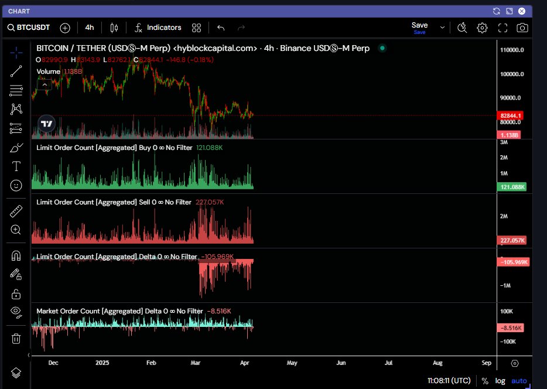Add a compare symbol with the plus icon

pos(65,28)
